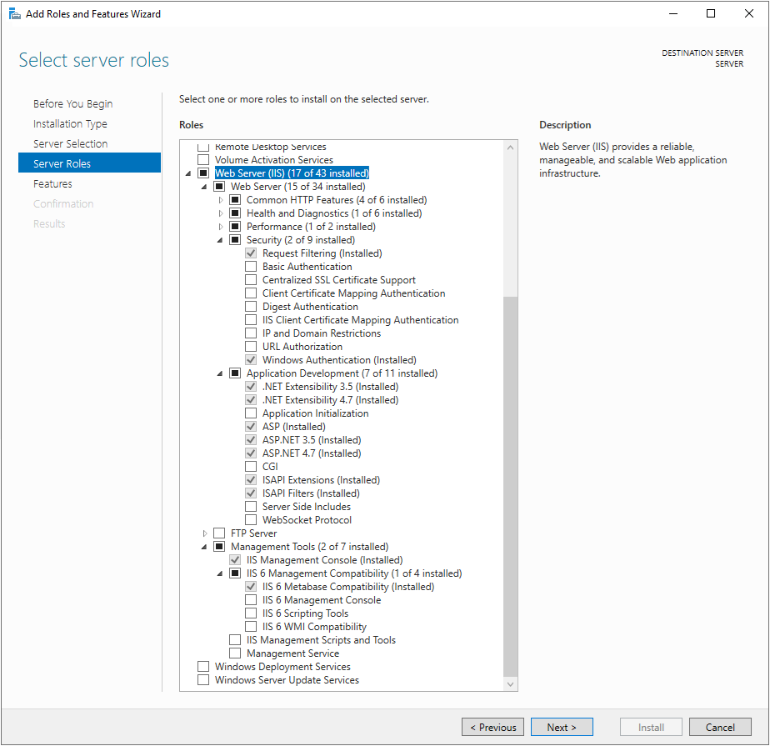This screenshot has height=746, width=770.
Task: Check WebSocket Protocol option
Action: [x=251, y=520]
